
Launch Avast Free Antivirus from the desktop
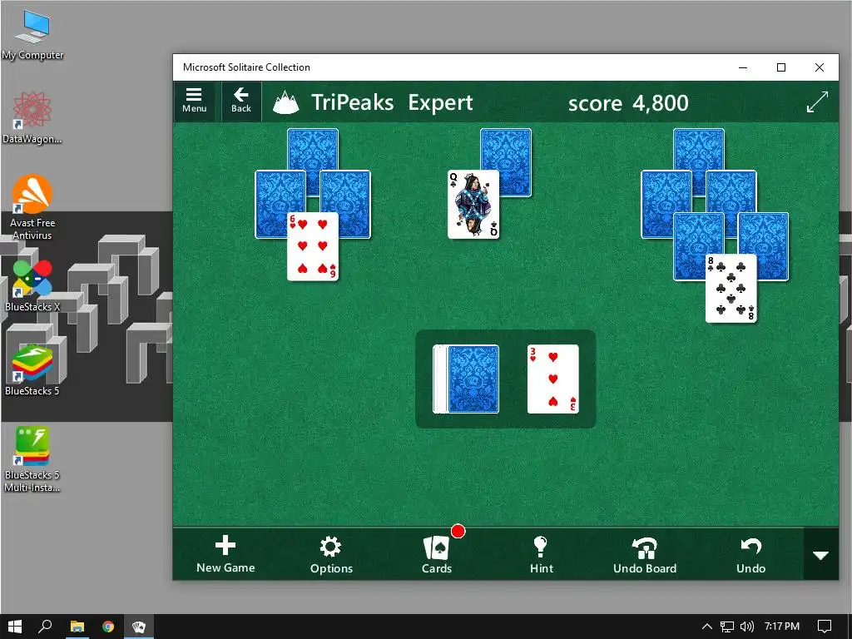(32, 208)
